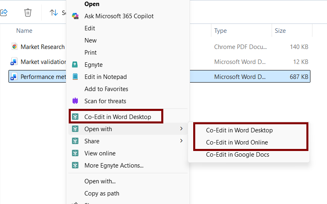
Task: Select the Egnyte menu entry
Action: 93,65
